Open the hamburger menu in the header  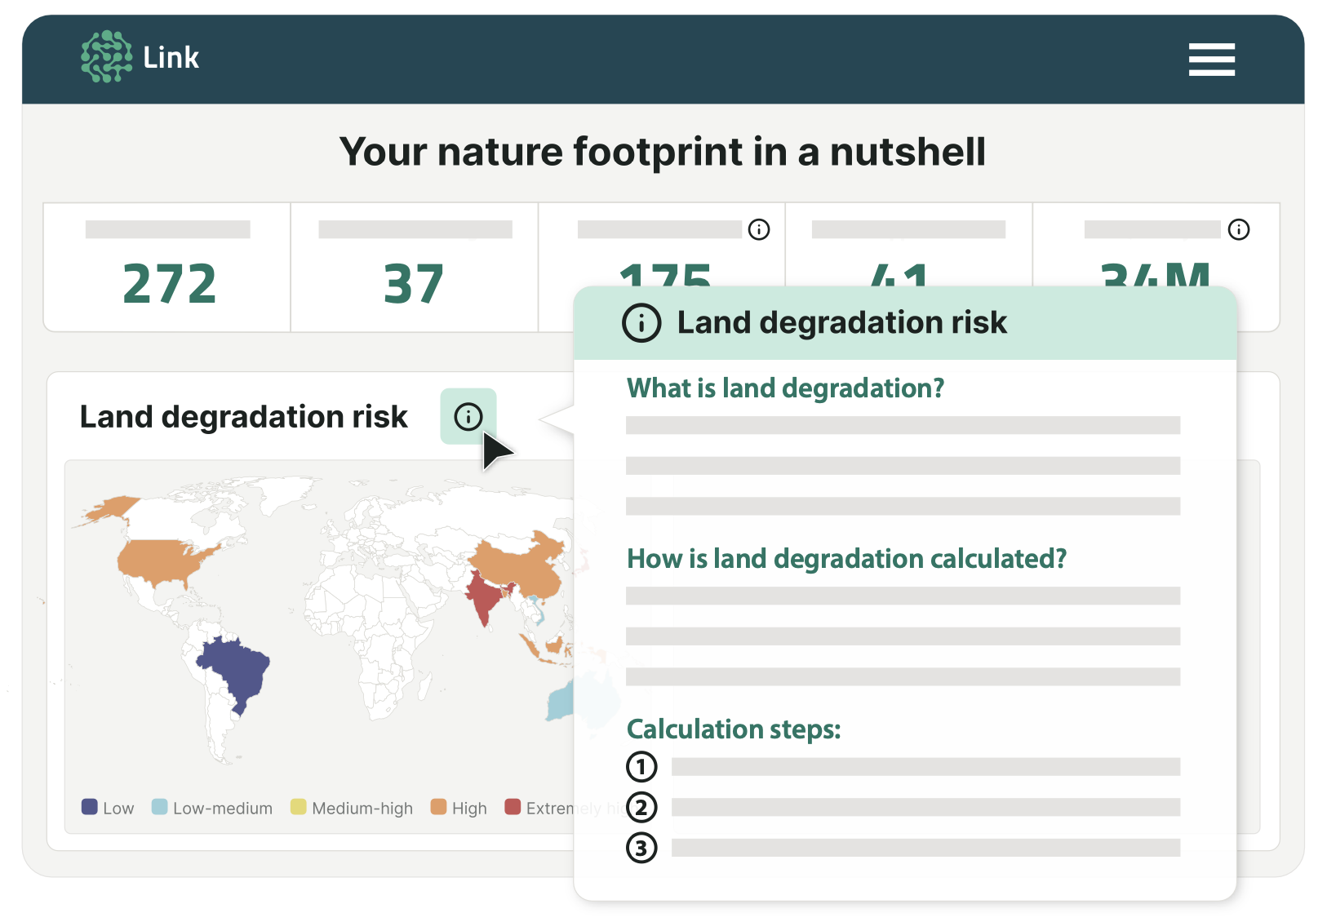coord(1211,60)
